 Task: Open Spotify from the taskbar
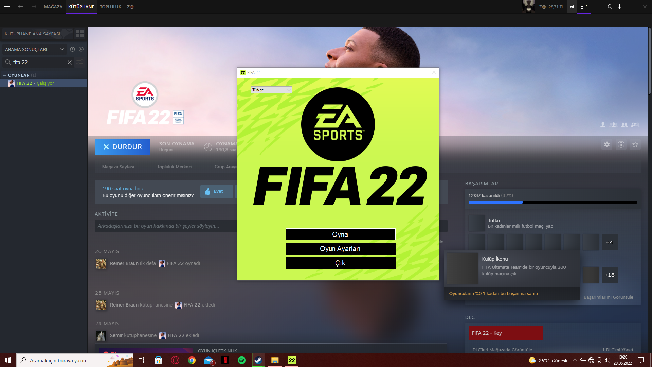[x=242, y=360]
